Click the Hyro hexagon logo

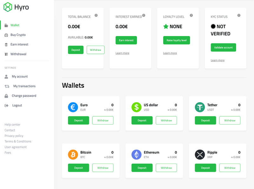8,7
